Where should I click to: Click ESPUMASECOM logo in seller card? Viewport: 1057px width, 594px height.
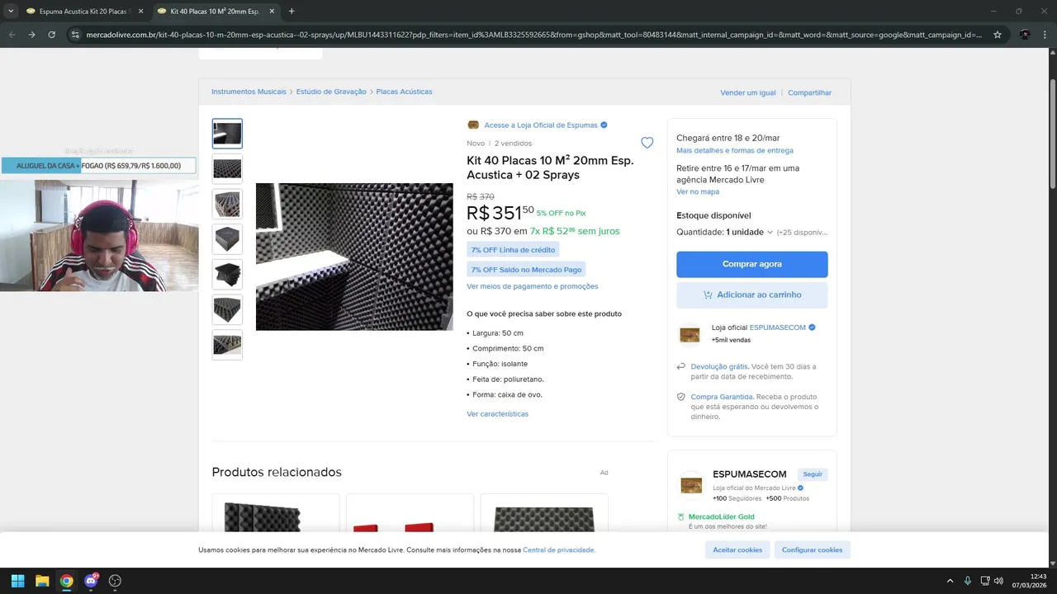click(x=691, y=484)
